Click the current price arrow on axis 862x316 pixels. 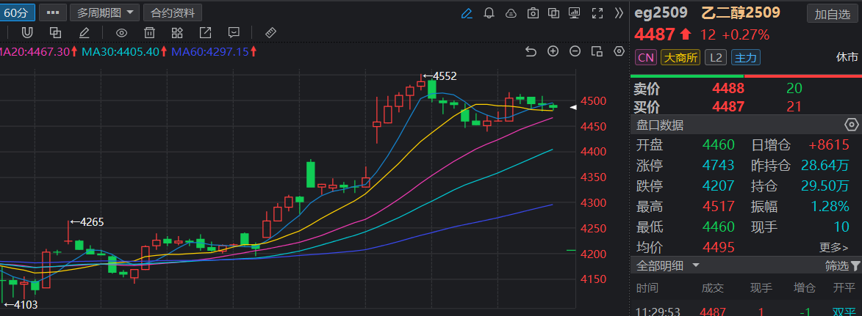tap(573, 108)
